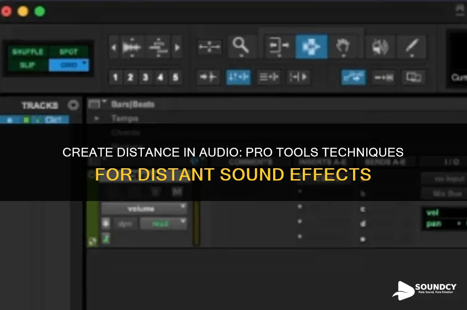This screenshot has height=310, width=467.
Task: Toggle Insertion Follows Playback button
Action: (299, 77)
